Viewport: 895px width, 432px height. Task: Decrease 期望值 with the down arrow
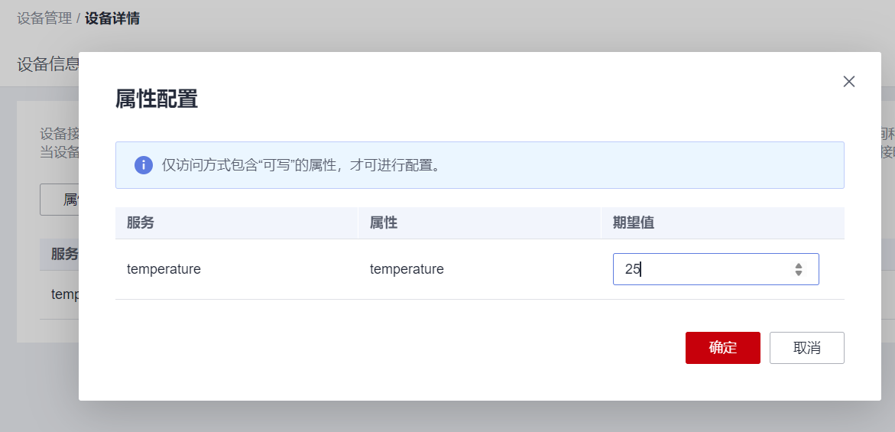coord(799,273)
